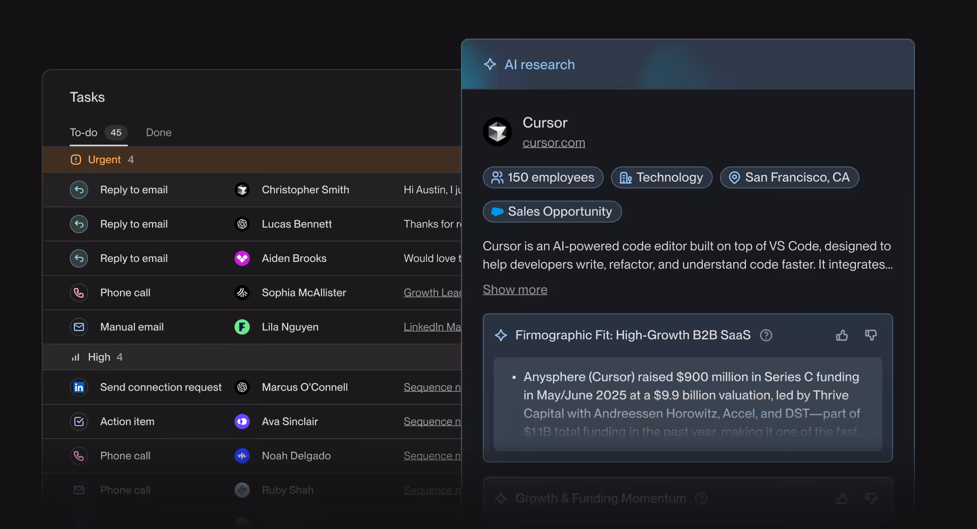This screenshot has height=529, width=977.
Task: Open the cursor.com link
Action: pos(554,143)
